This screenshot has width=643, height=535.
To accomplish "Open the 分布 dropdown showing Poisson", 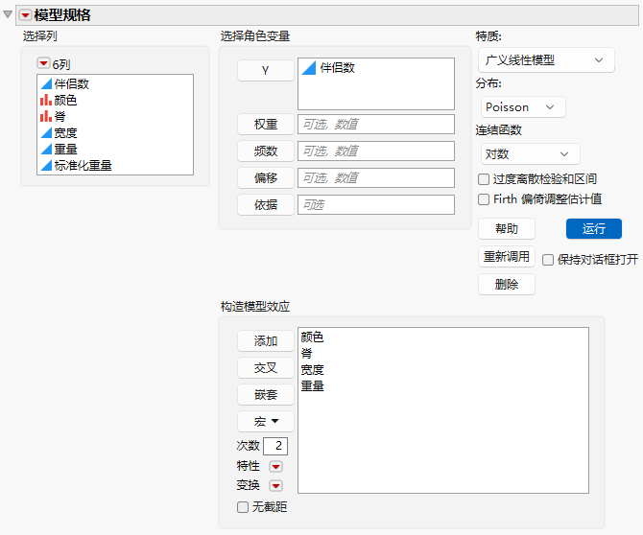I will [x=523, y=107].
